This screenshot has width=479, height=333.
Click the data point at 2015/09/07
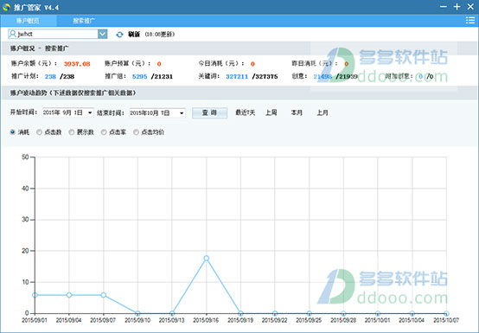104,295
